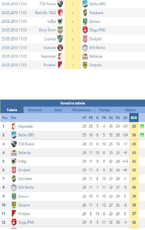Click the BSK Borča crest in standings
Viewport: 145px width, 230px height.
[14, 188]
